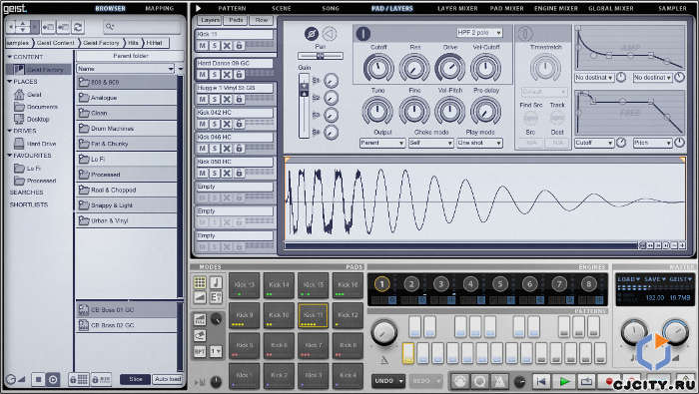
Task: Solo the Kick 11 layer
Action: click(215, 46)
